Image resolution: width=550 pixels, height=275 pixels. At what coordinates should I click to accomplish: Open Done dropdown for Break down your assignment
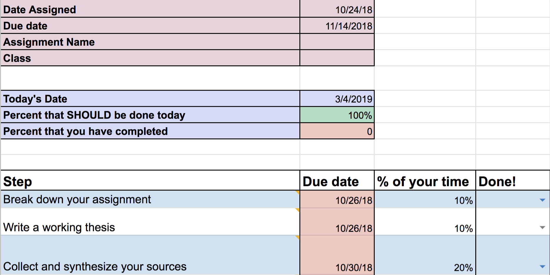click(x=542, y=200)
